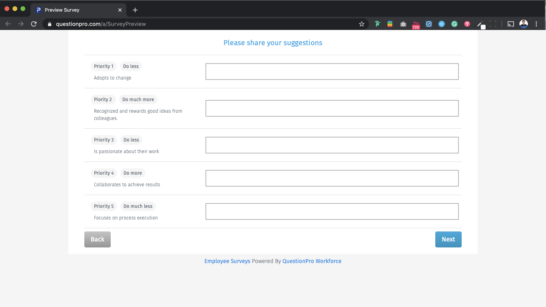Click the Employee Surveys link
The height and width of the screenshot is (307, 546).
tap(227, 261)
